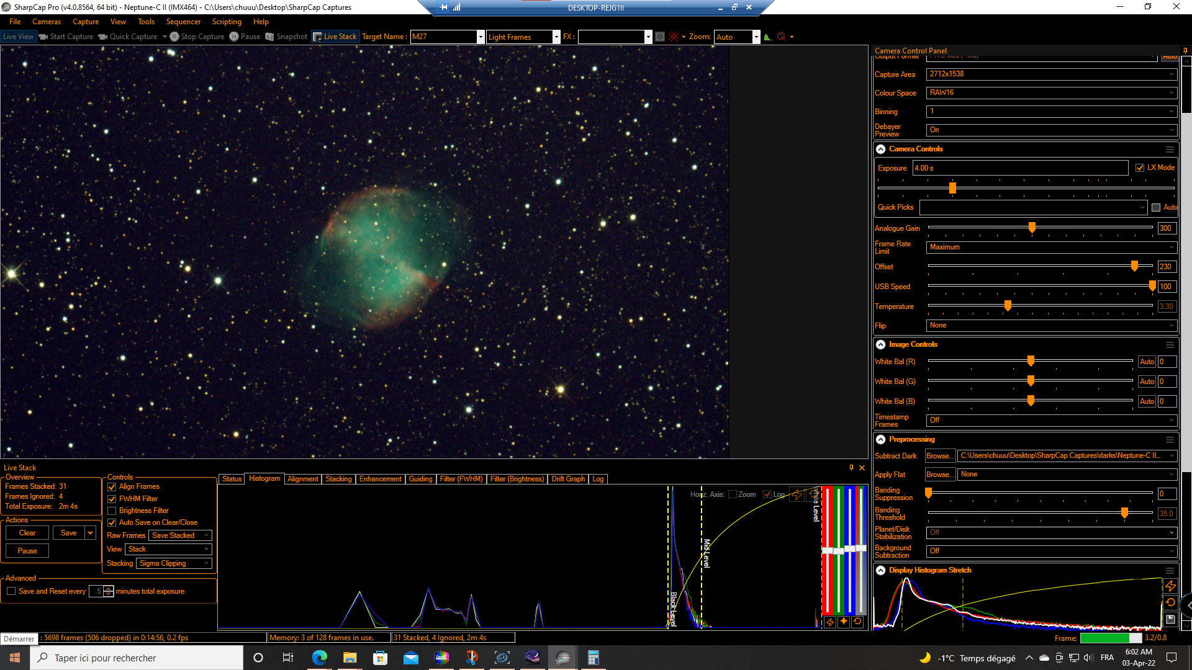Take a Snapshot using the toolbar icon

coord(269,37)
